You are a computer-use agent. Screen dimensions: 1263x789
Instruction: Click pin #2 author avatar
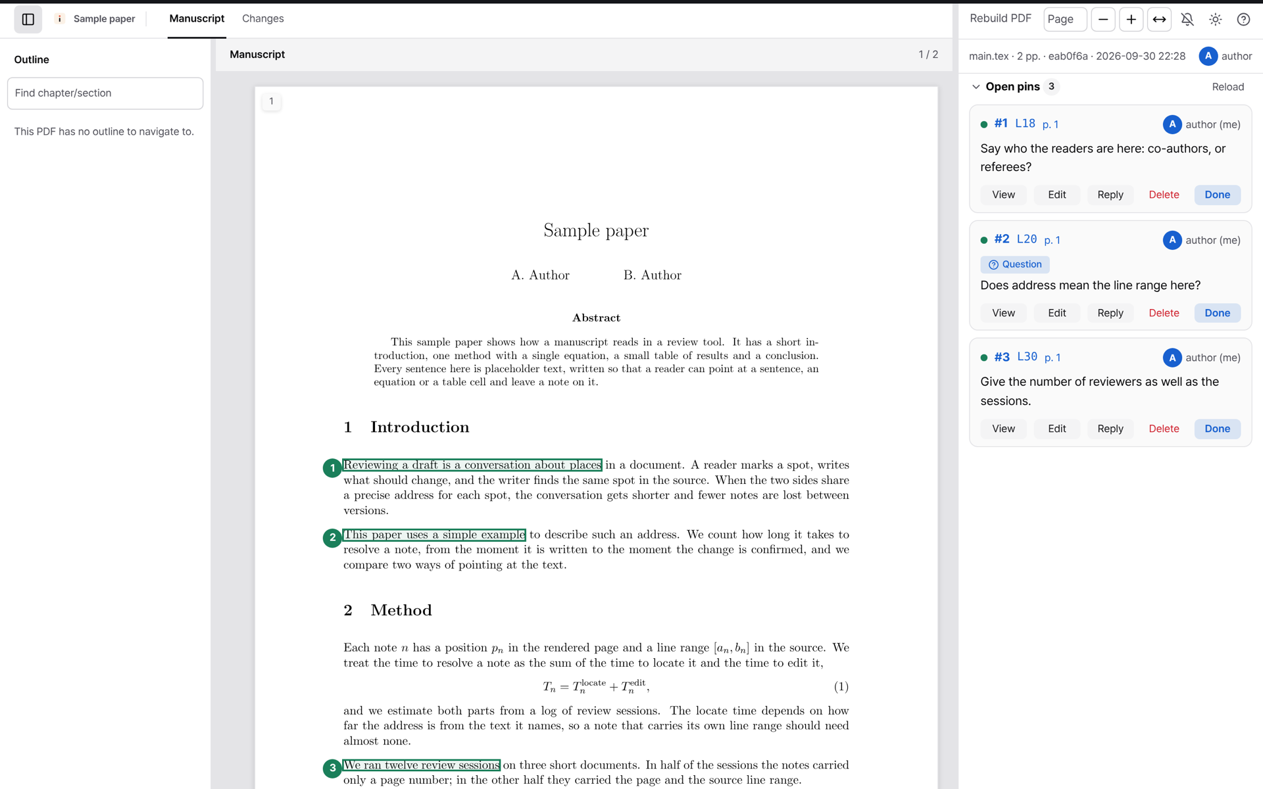point(1172,240)
